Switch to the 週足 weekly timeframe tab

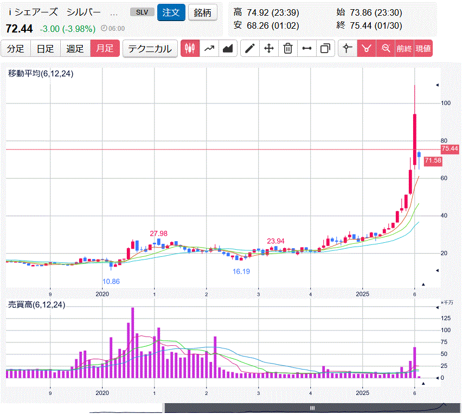(75, 49)
